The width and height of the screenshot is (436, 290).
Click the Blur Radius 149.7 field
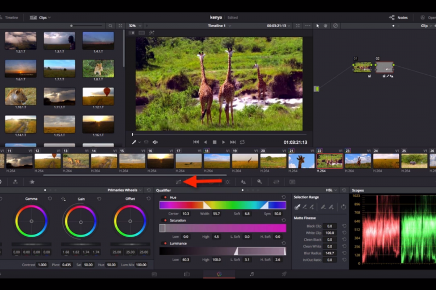tap(330, 253)
